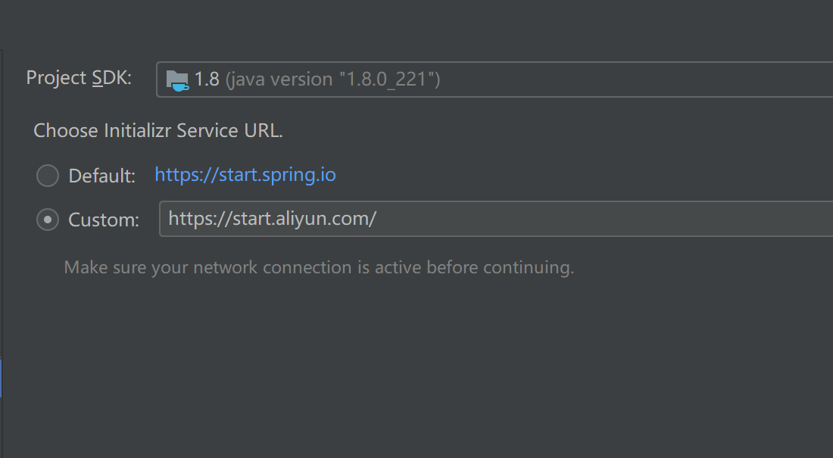The height and width of the screenshot is (458, 833).
Task: Select the Custom service URL radio button
Action: click(47, 220)
